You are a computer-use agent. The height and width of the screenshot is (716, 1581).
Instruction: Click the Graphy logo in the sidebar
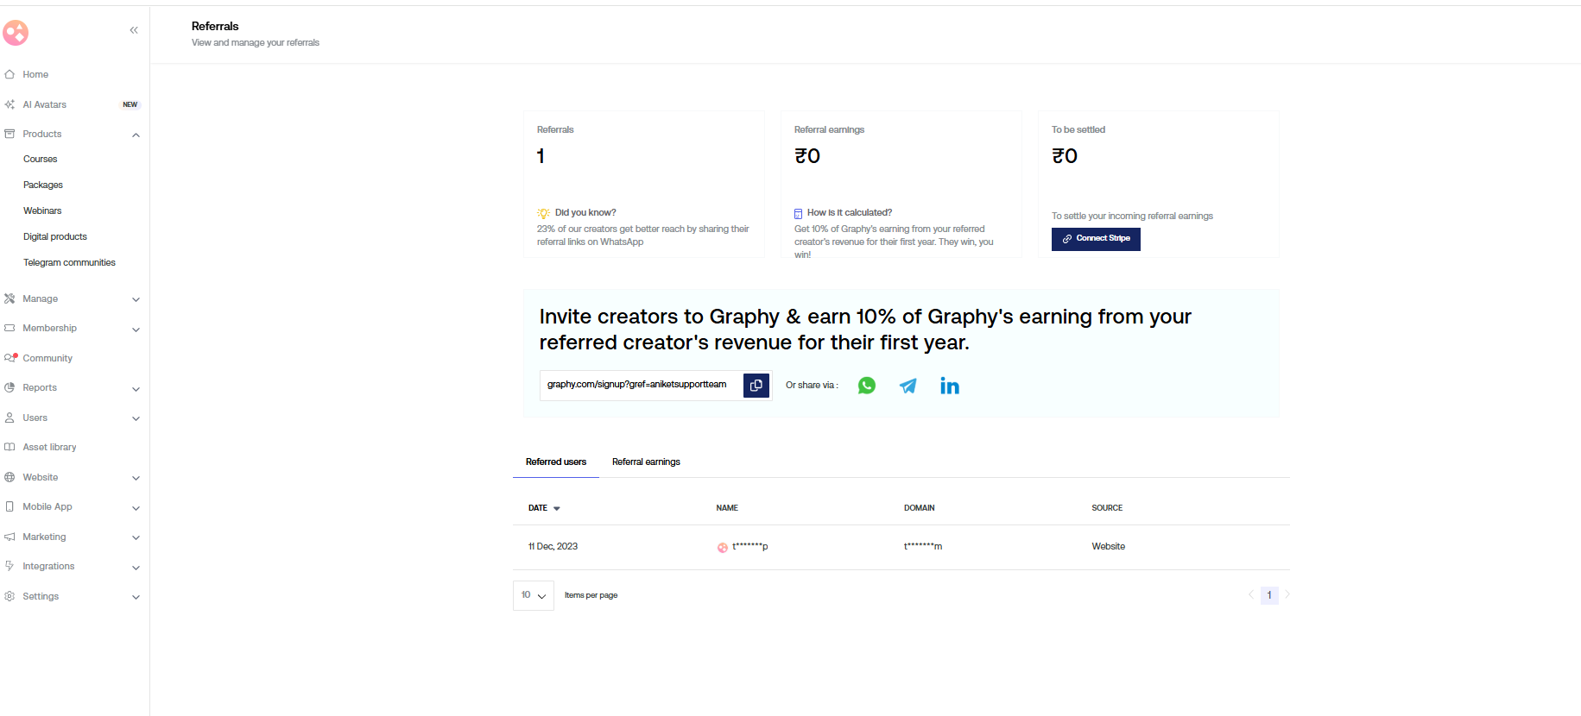(x=16, y=33)
